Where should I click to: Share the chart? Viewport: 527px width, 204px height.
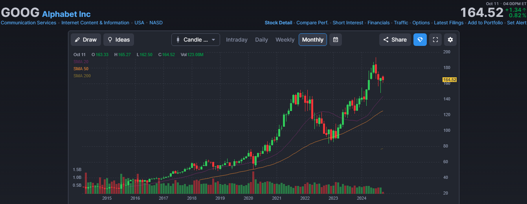(x=395, y=40)
